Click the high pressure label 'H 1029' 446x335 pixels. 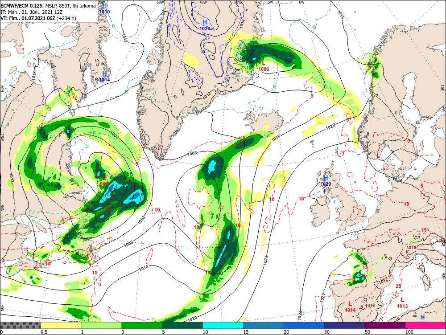click(326, 181)
